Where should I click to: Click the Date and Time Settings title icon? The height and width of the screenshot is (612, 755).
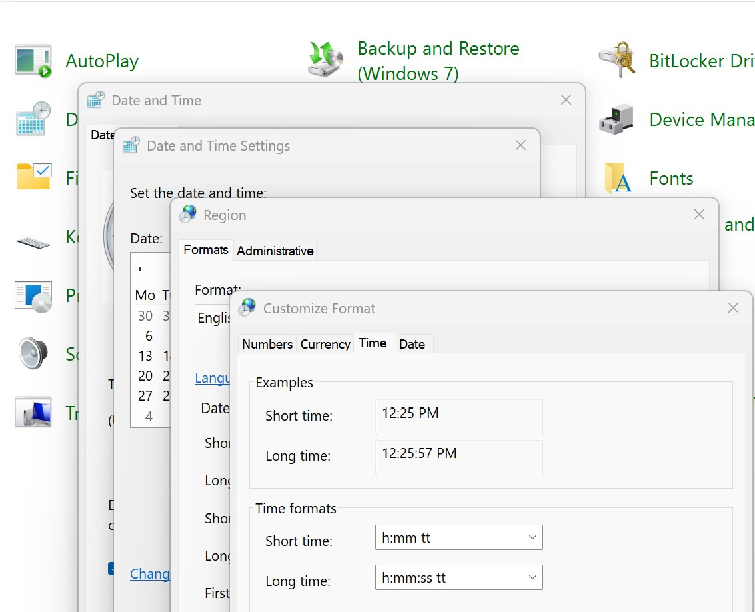pos(131,145)
